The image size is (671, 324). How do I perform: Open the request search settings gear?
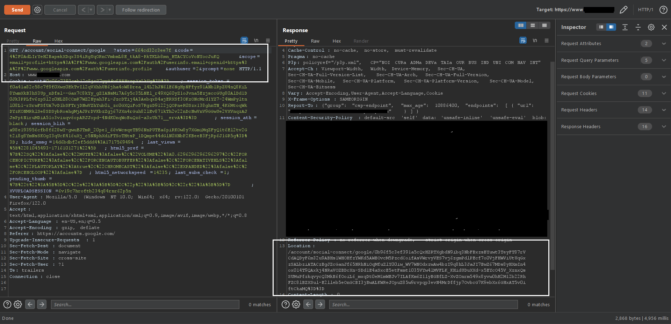(18, 304)
